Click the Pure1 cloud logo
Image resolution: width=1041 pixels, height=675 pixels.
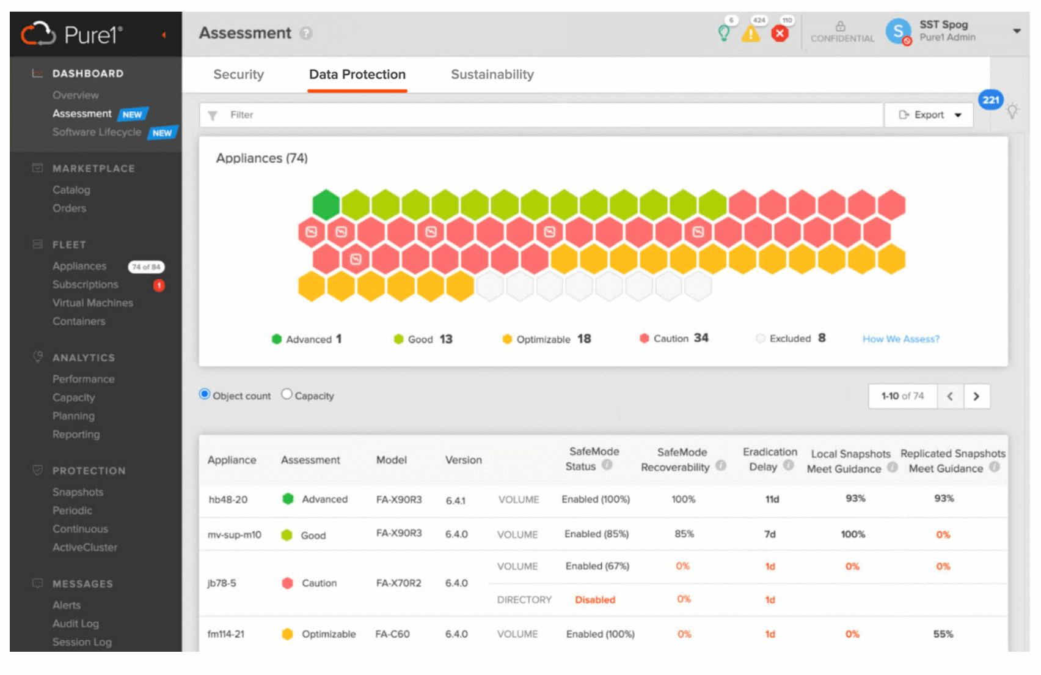pos(38,34)
